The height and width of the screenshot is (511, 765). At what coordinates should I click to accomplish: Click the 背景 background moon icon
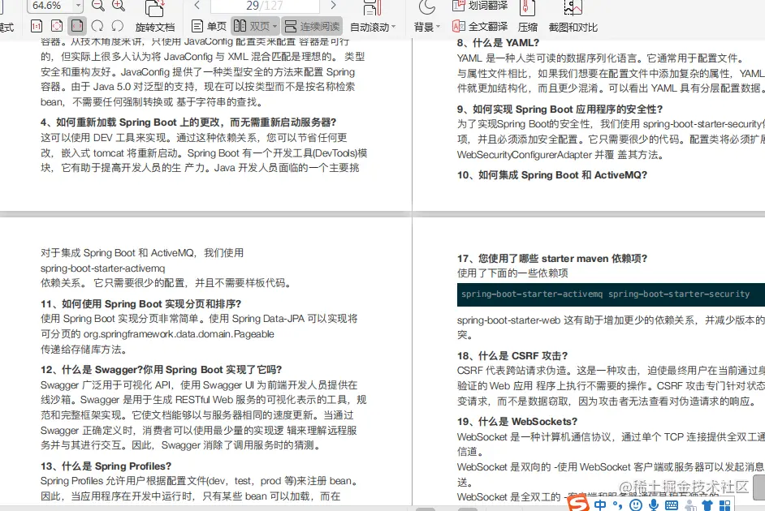(x=427, y=7)
